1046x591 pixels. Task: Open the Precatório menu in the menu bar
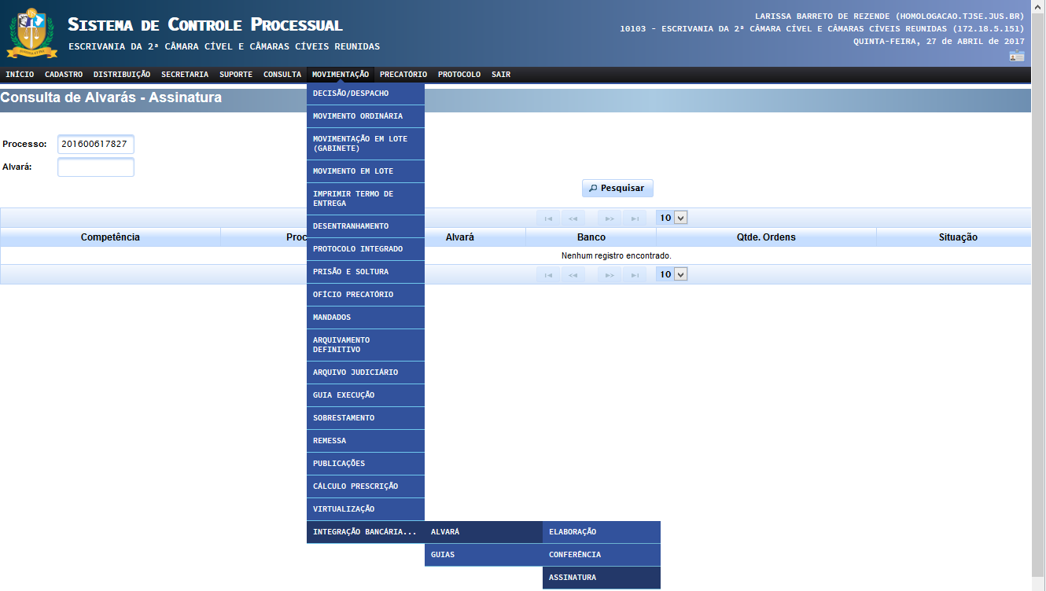[403, 75]
